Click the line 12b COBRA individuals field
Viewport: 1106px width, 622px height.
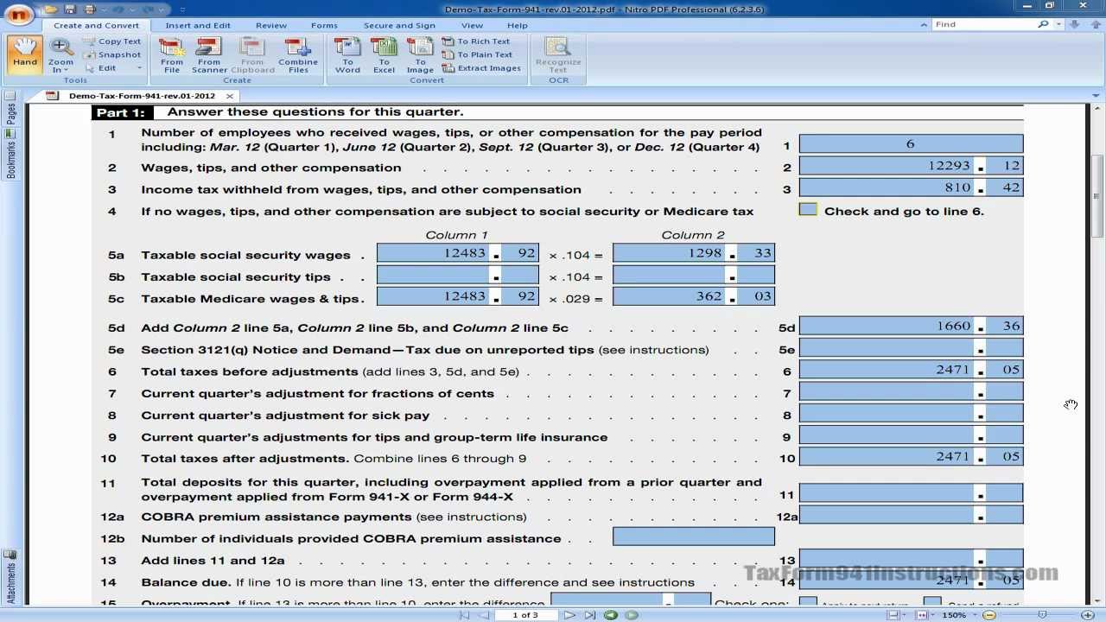(x=694, y=537)
